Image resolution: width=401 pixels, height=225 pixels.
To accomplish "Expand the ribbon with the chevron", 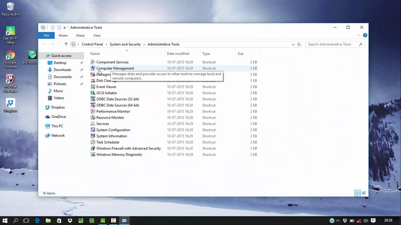I will 359,35.
